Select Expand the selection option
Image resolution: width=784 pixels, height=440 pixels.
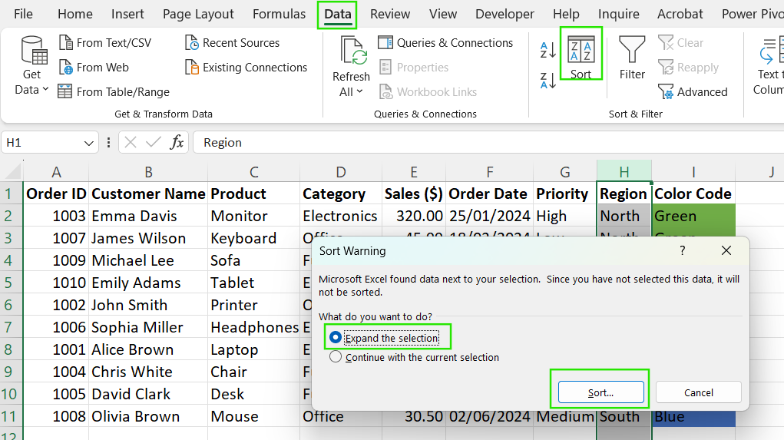pos(385,338)
